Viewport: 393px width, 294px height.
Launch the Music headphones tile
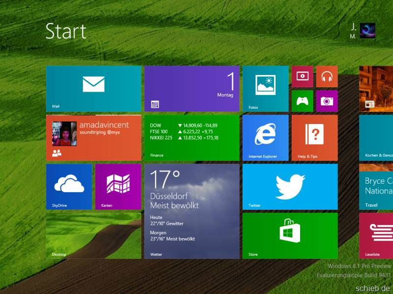coord(327,76)
